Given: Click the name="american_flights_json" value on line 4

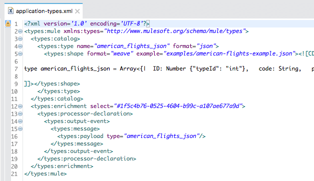Looking at the screenshot, I should (132, 46).
